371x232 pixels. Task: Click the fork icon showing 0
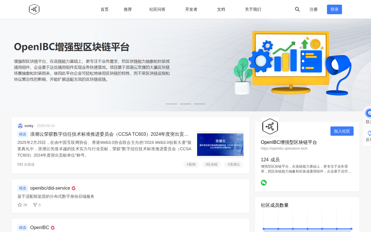[35, 205]
